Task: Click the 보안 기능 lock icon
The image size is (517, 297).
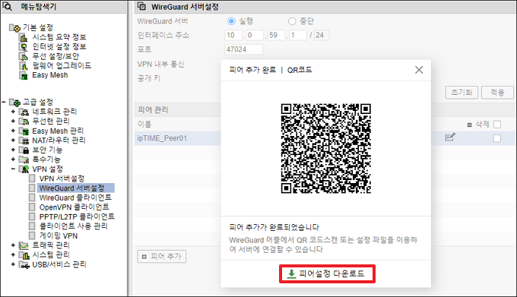Action: pyautogui.click(x=24, y=150)
